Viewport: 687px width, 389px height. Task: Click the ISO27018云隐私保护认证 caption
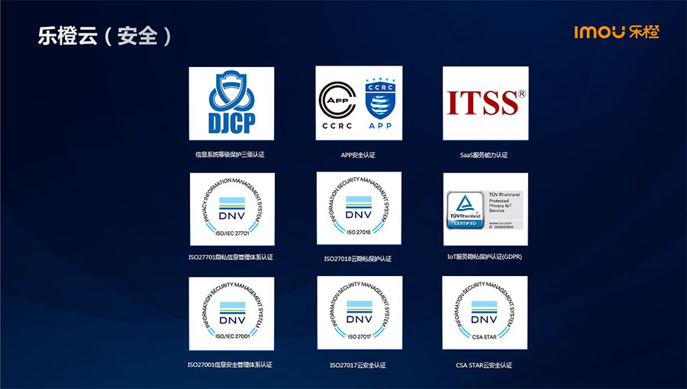point(358,259)
